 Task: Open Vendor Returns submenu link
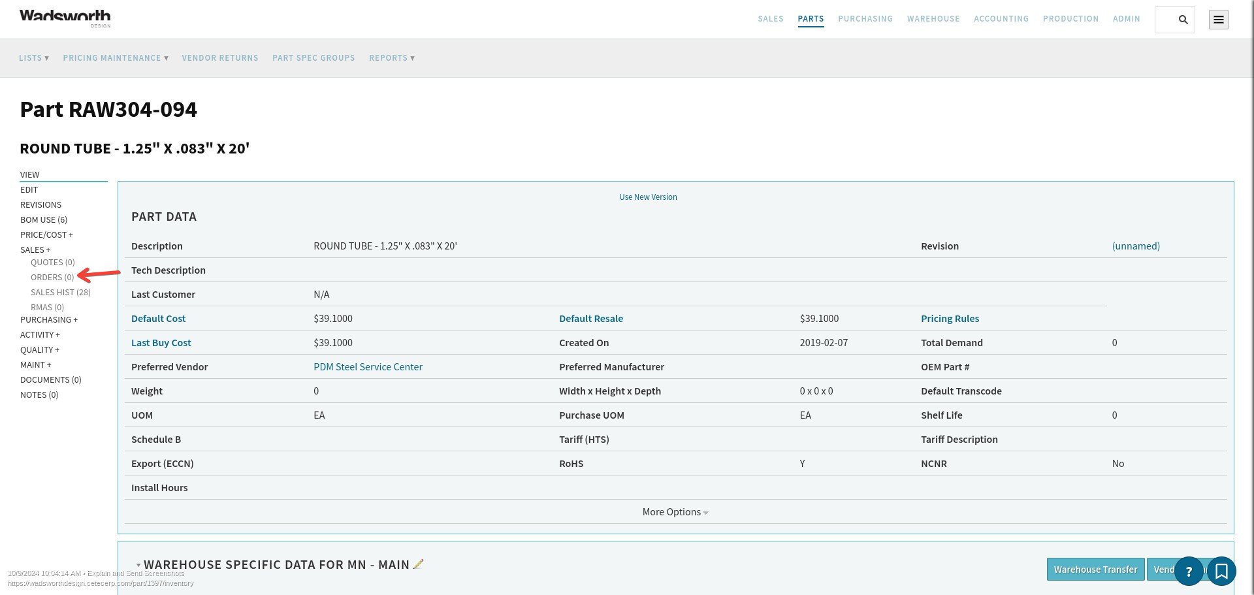(220, 58)
